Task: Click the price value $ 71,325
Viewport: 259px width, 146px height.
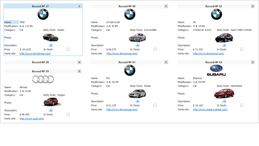Action: (x=198, y=49)
